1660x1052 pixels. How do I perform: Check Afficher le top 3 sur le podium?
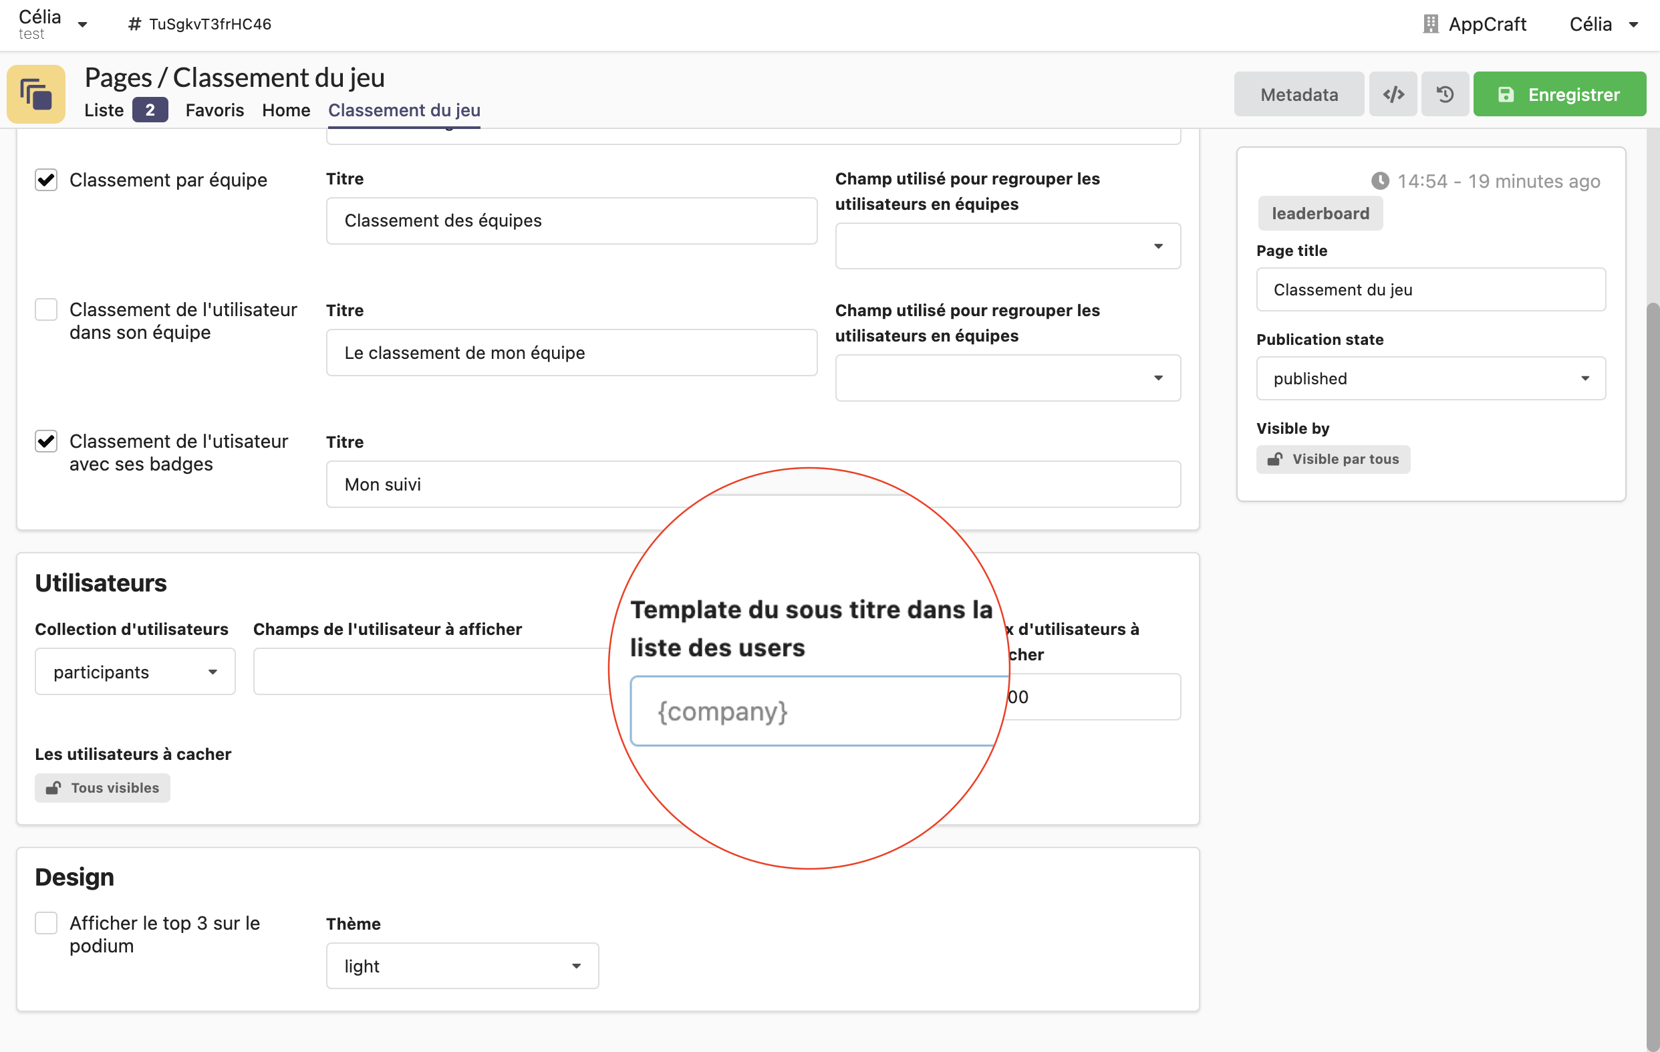coord(46,923)
